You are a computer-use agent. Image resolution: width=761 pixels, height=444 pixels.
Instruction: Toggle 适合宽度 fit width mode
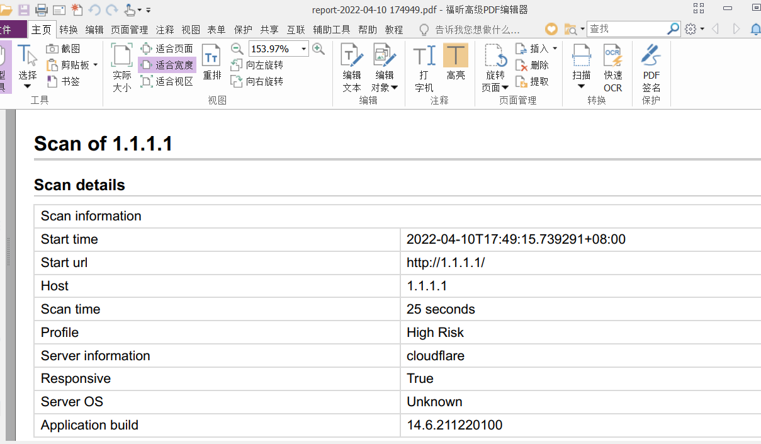coord(166,65)
